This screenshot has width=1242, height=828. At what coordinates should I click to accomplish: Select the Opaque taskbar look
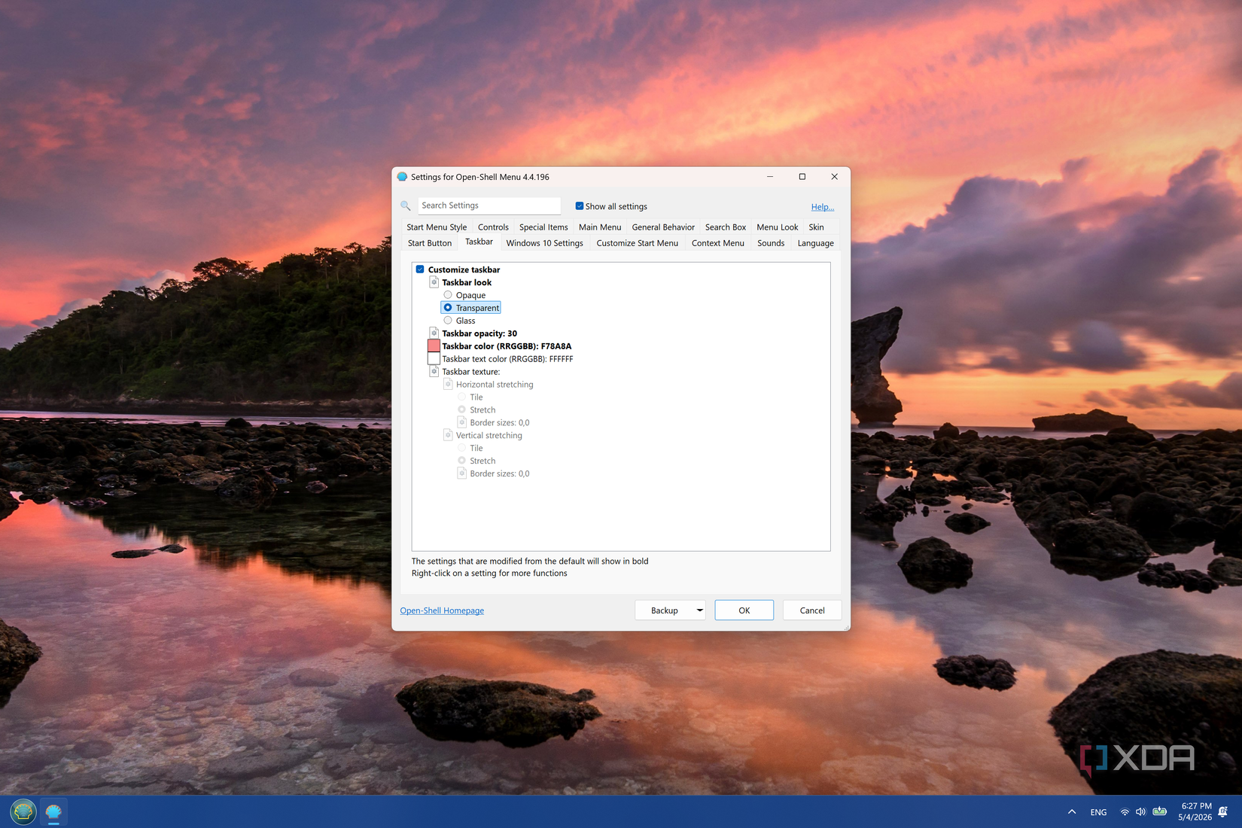(448, 295)
